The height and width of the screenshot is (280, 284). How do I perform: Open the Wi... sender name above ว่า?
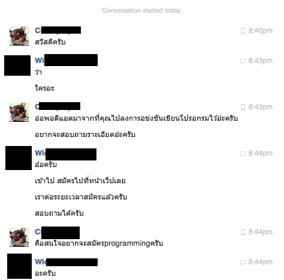point(67,60)
